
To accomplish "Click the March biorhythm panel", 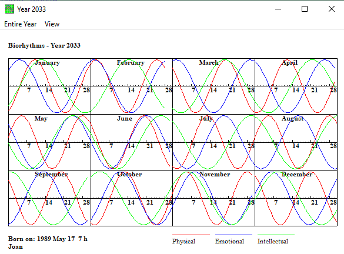I will coord(213,86).
